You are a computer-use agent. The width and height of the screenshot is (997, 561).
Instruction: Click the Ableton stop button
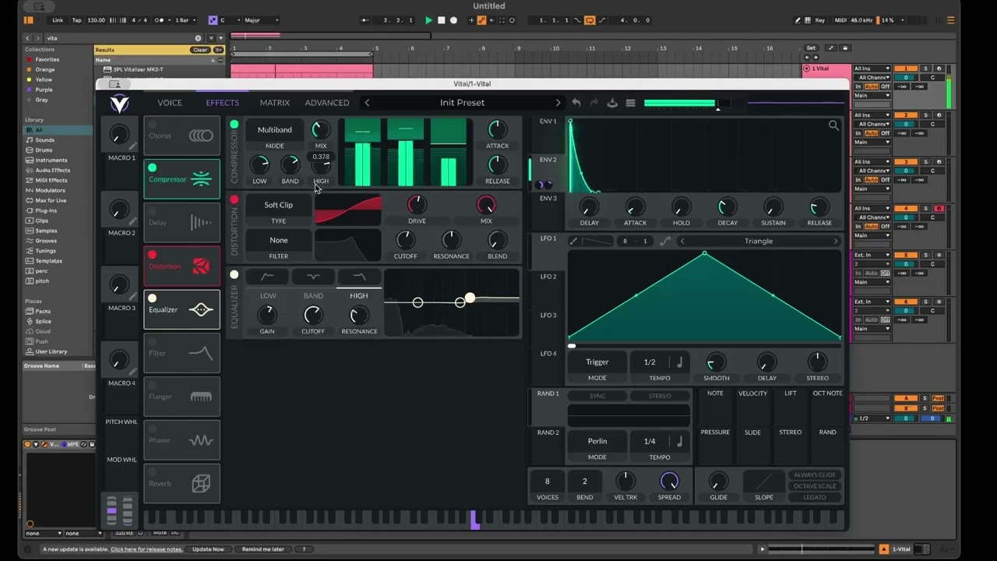click(x=441, y=20)
